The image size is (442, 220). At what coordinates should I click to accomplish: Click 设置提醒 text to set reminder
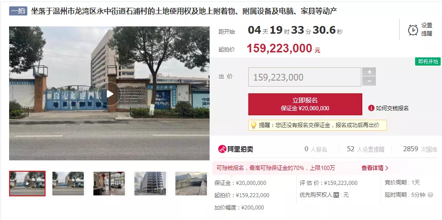(x=427, y=30)
